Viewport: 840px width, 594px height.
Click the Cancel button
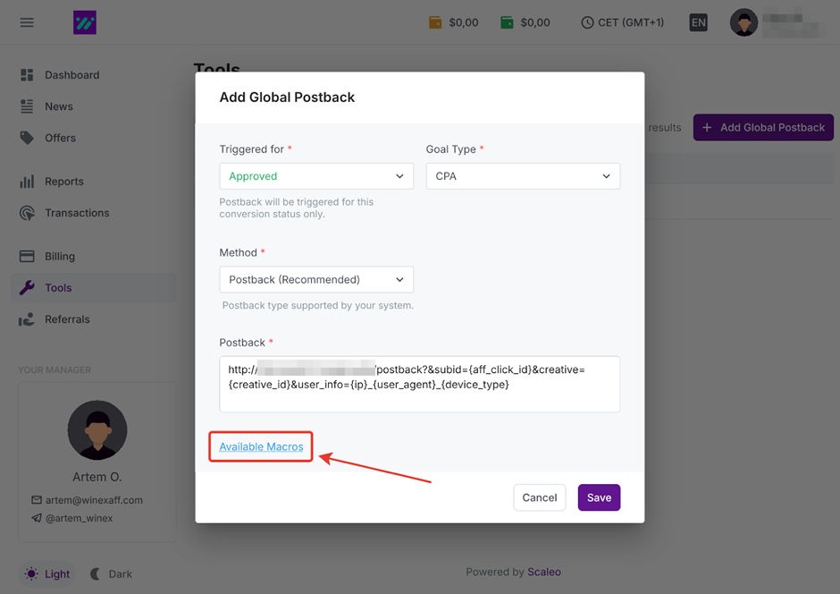tap(539, 497)
